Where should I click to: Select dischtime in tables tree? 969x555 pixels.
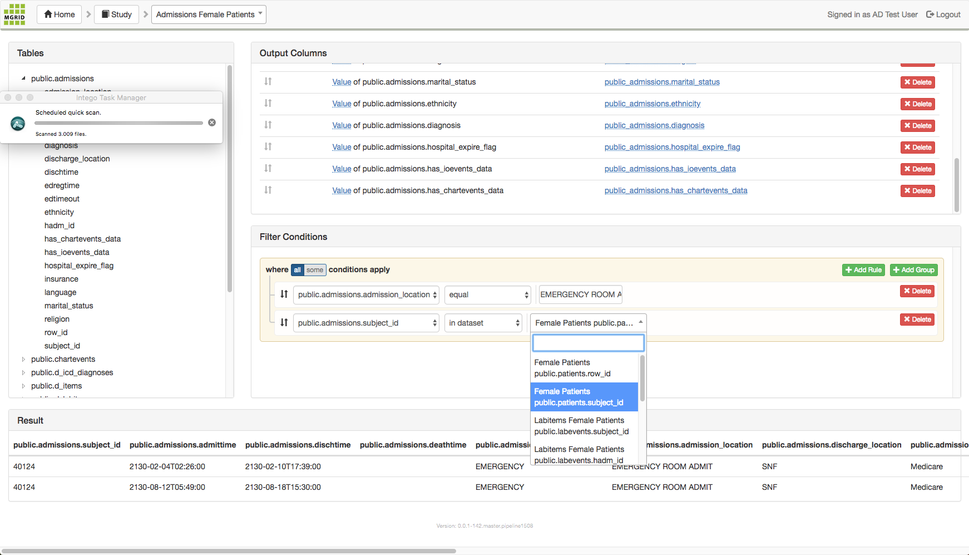(x=61, y=172)
